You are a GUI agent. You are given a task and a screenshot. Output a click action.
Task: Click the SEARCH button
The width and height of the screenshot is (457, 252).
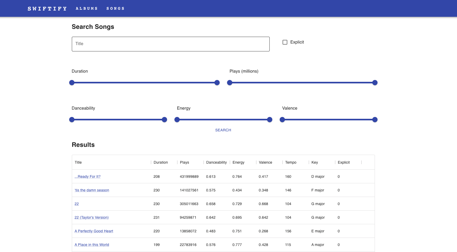click(223, 130)
